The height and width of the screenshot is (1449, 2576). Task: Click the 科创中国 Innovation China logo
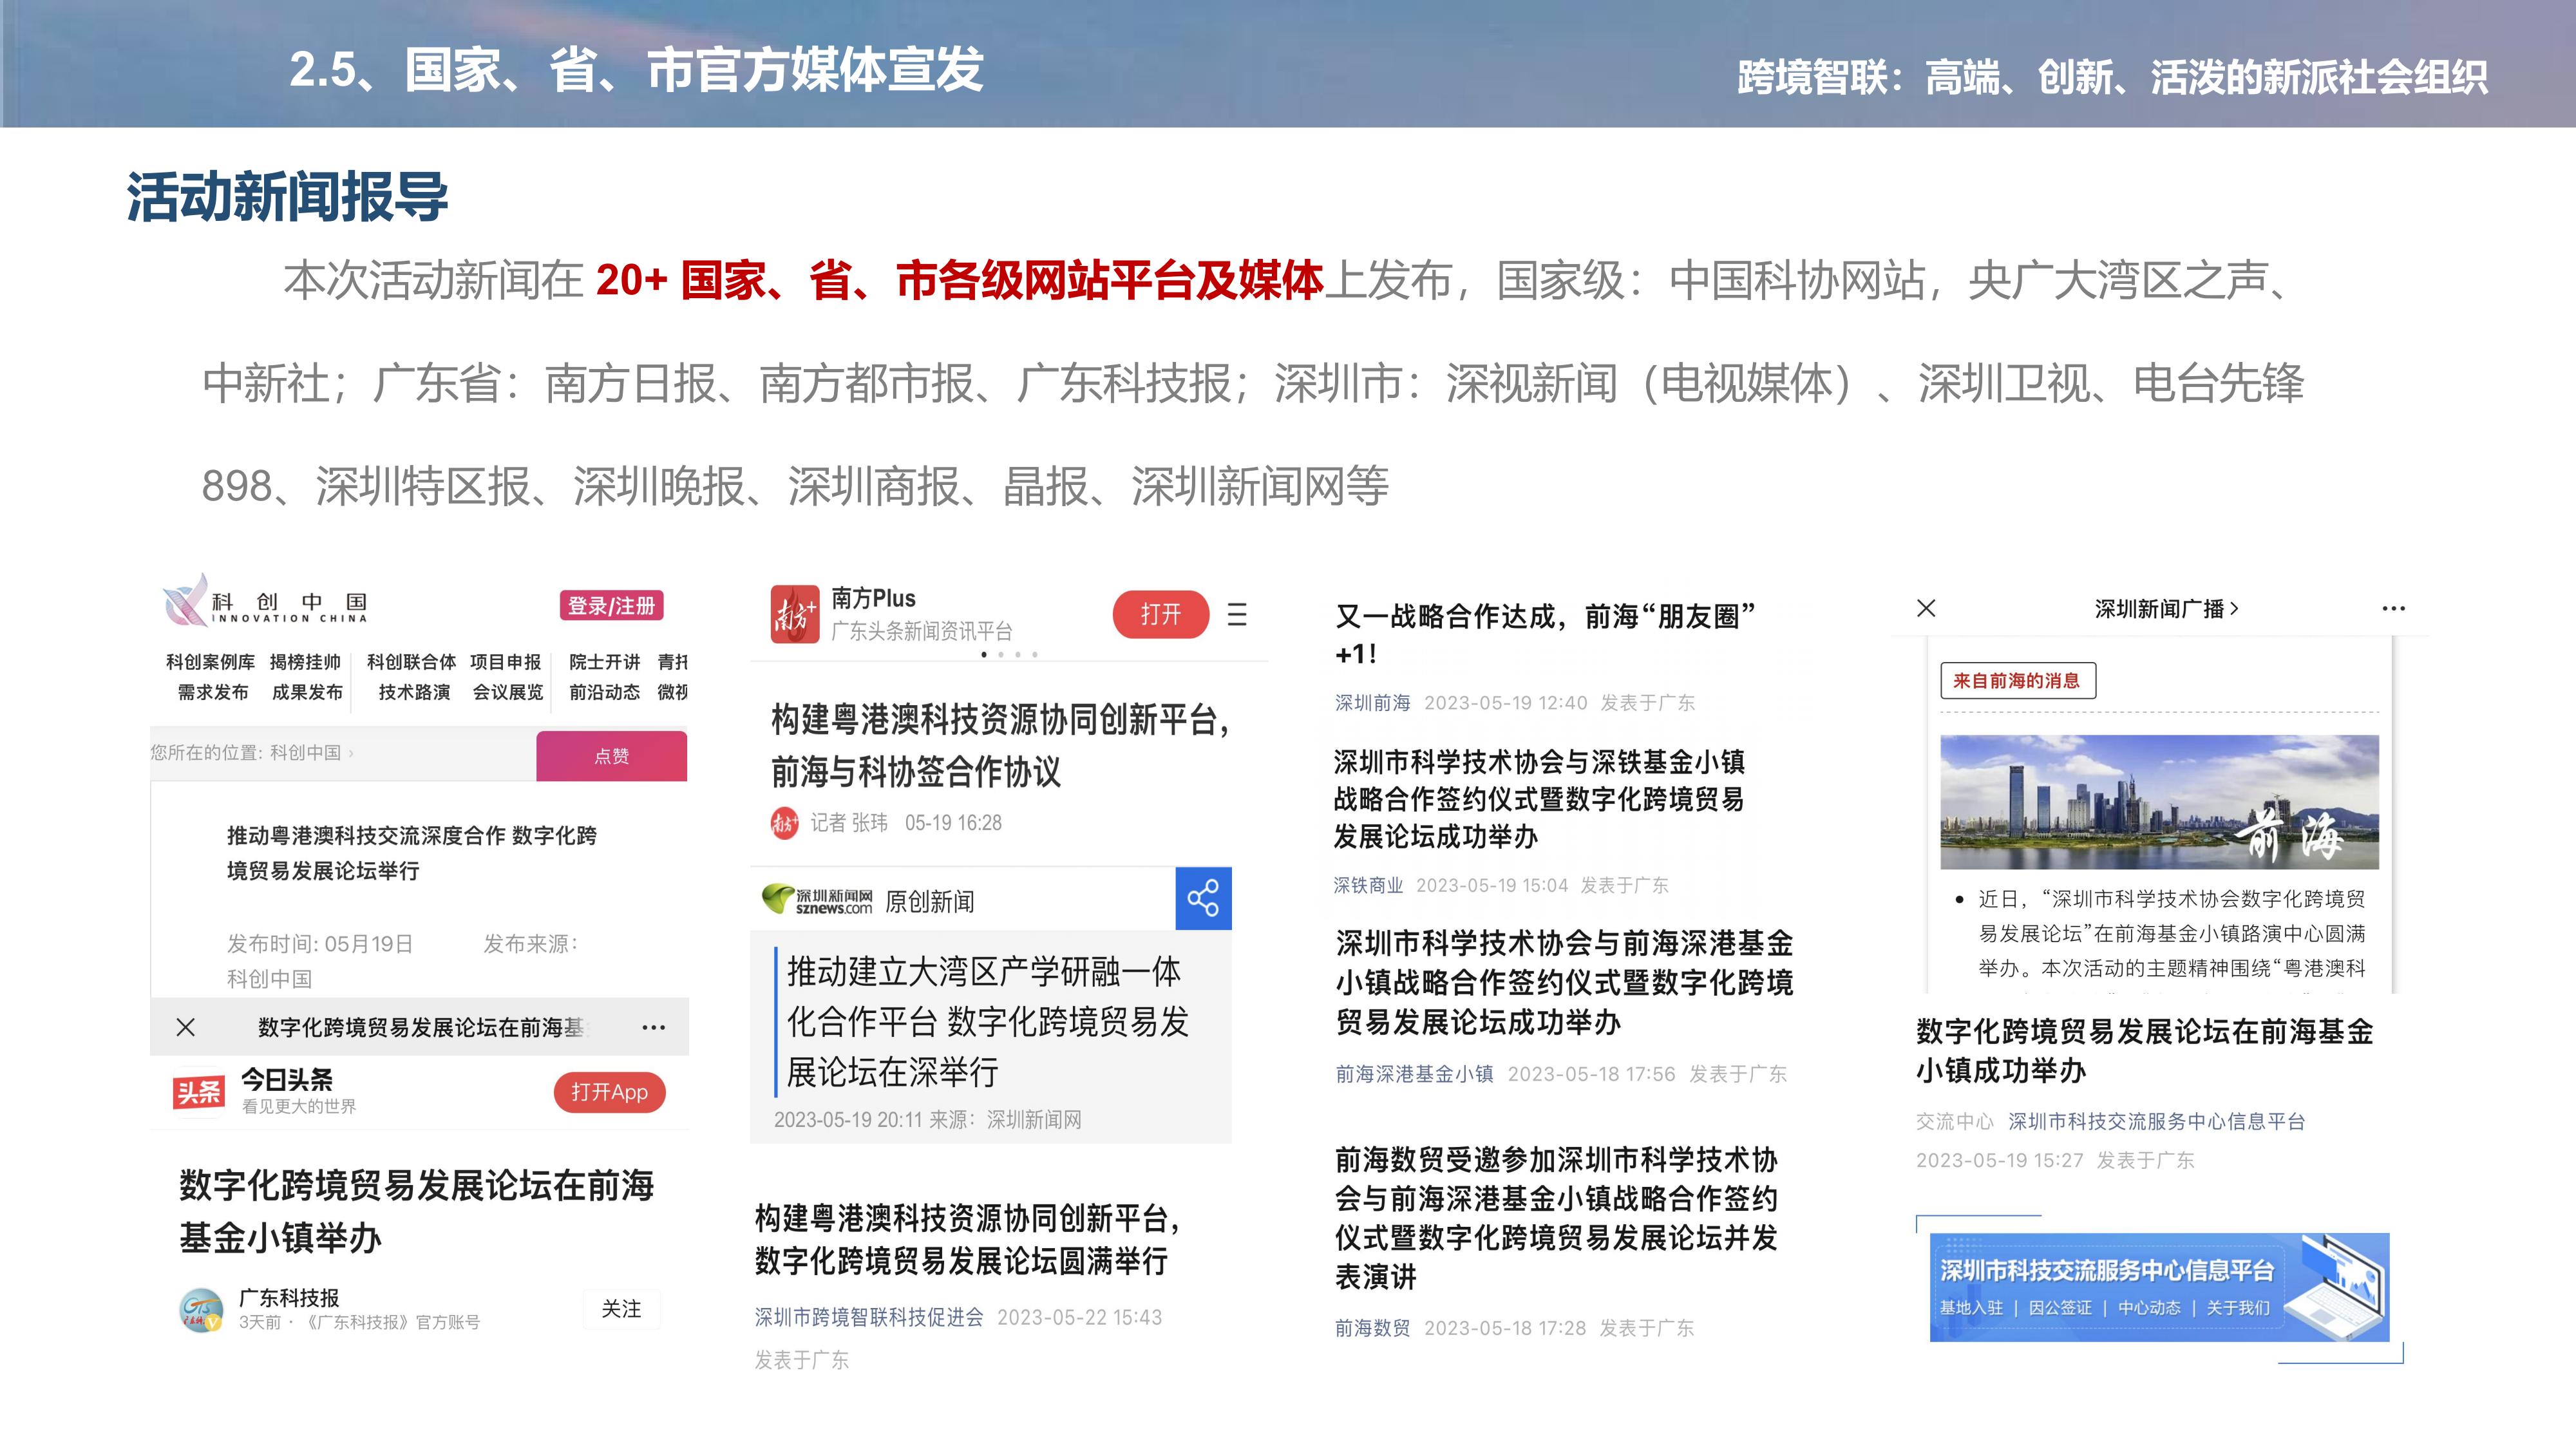tap(265, 600)
